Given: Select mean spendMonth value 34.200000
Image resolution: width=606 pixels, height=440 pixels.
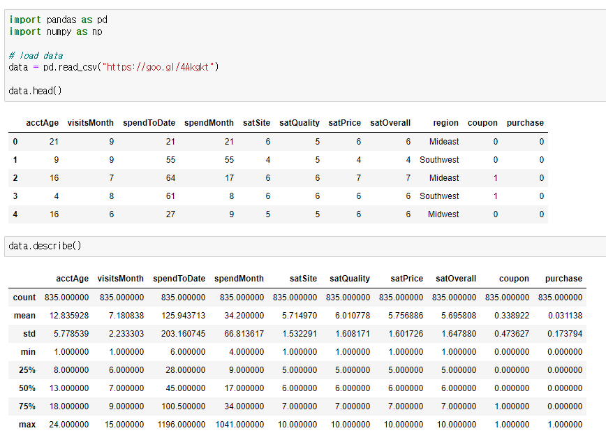Looking at the screenshot, I should 244,316.
